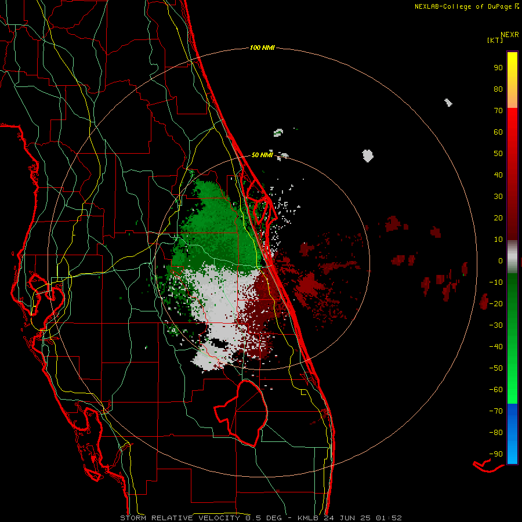Click the -40 scale label
The height and width of the screenshot is (522, 522).
coord(496,347)
